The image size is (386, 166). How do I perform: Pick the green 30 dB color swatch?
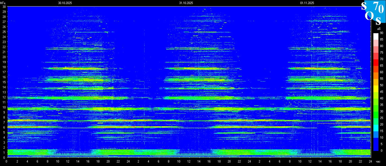coord(376,108)
